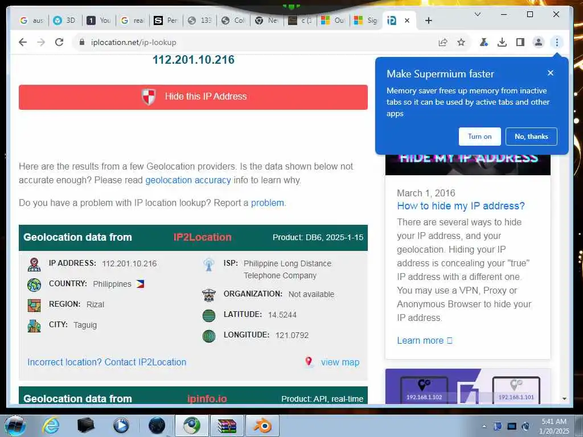Screen dimensions: 583x437
Task: Switch to the 'Per' tab
Action: 166,21
